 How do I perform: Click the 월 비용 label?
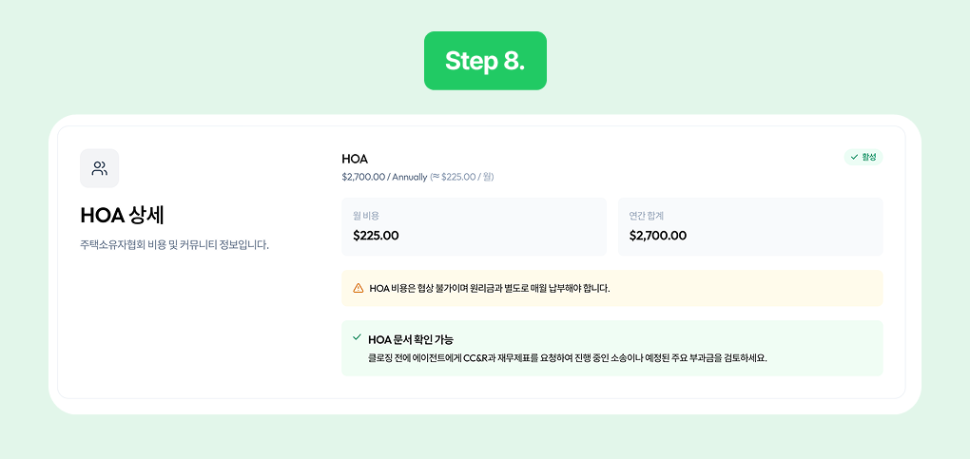click(x=365, y=216)
